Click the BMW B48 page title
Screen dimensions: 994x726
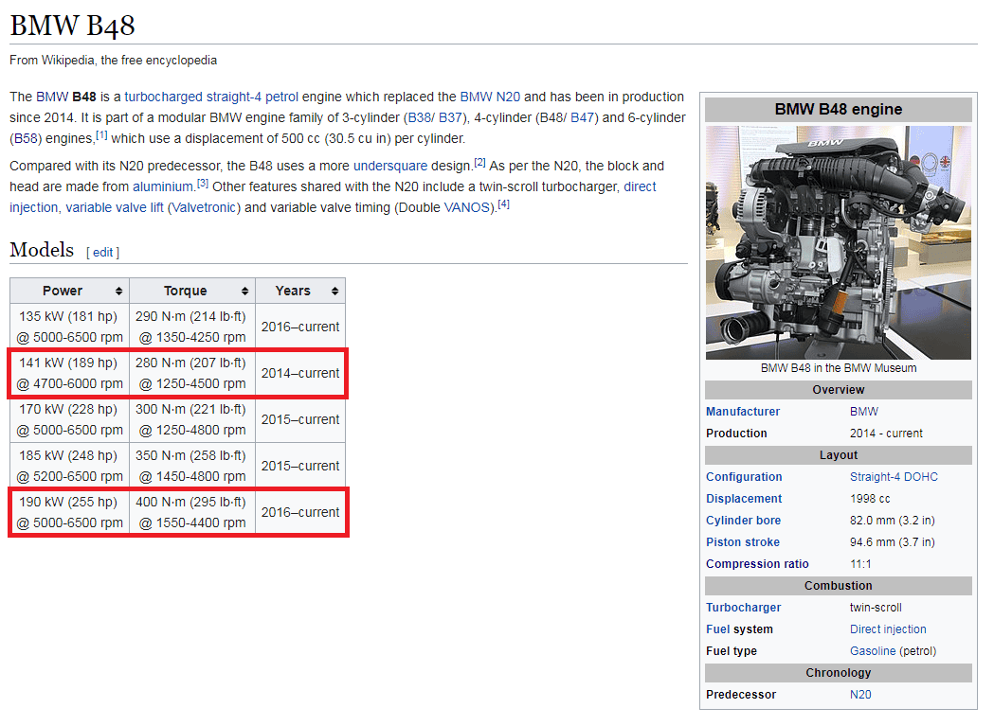click(72, 27)
